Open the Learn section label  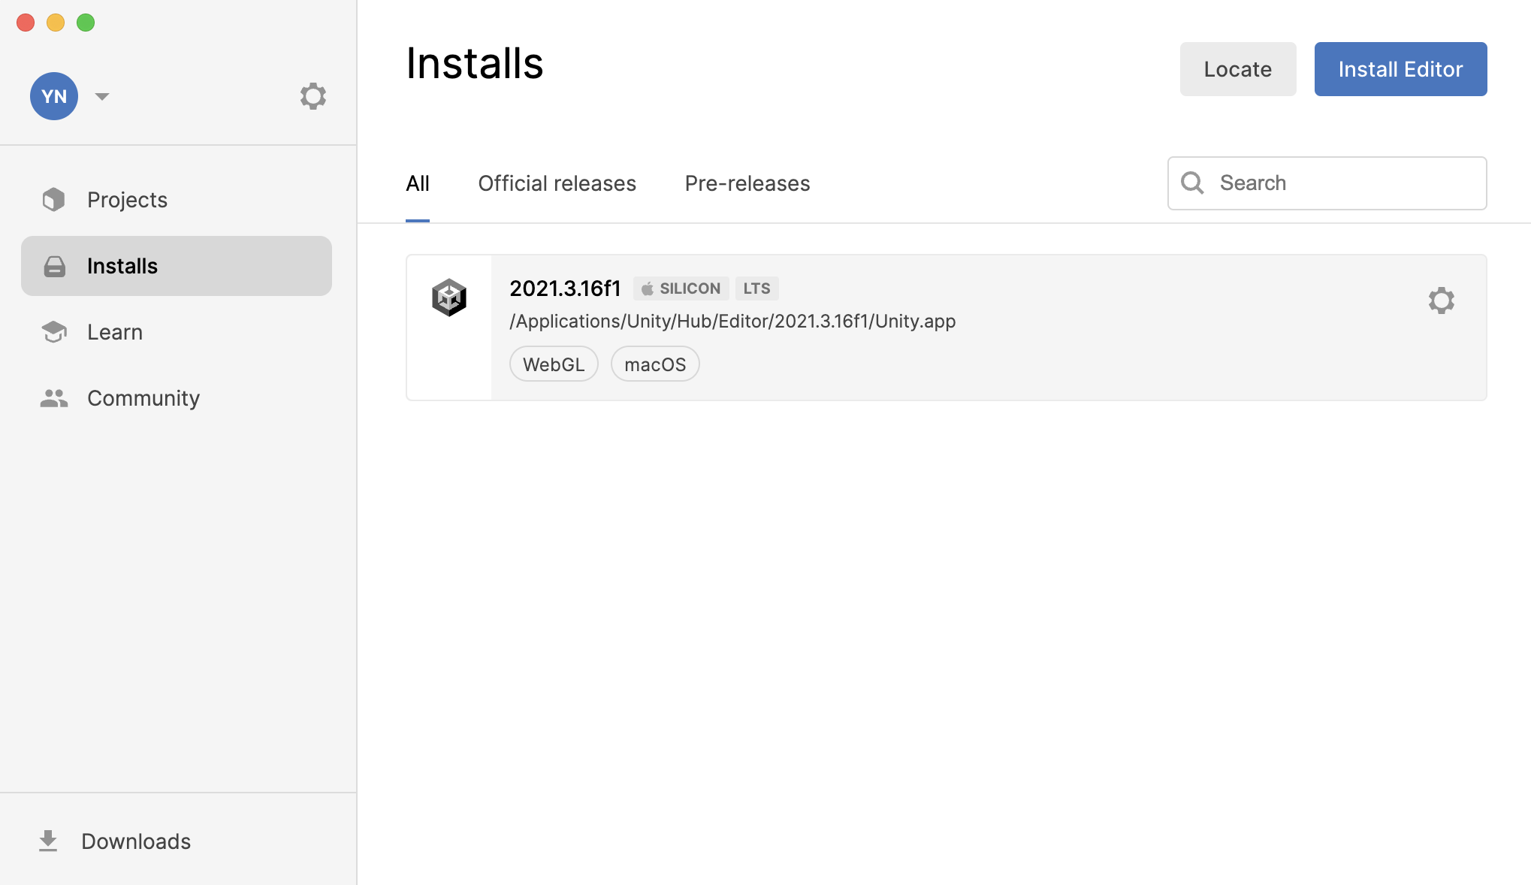(x=115, y=332)
